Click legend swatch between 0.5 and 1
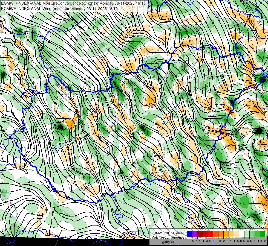Screen dimensions: 268x246 click(252, 234)
